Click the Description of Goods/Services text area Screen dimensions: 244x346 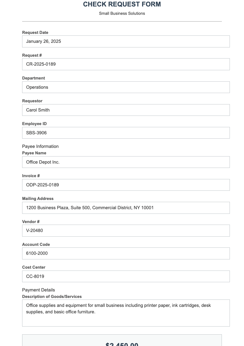126,312
